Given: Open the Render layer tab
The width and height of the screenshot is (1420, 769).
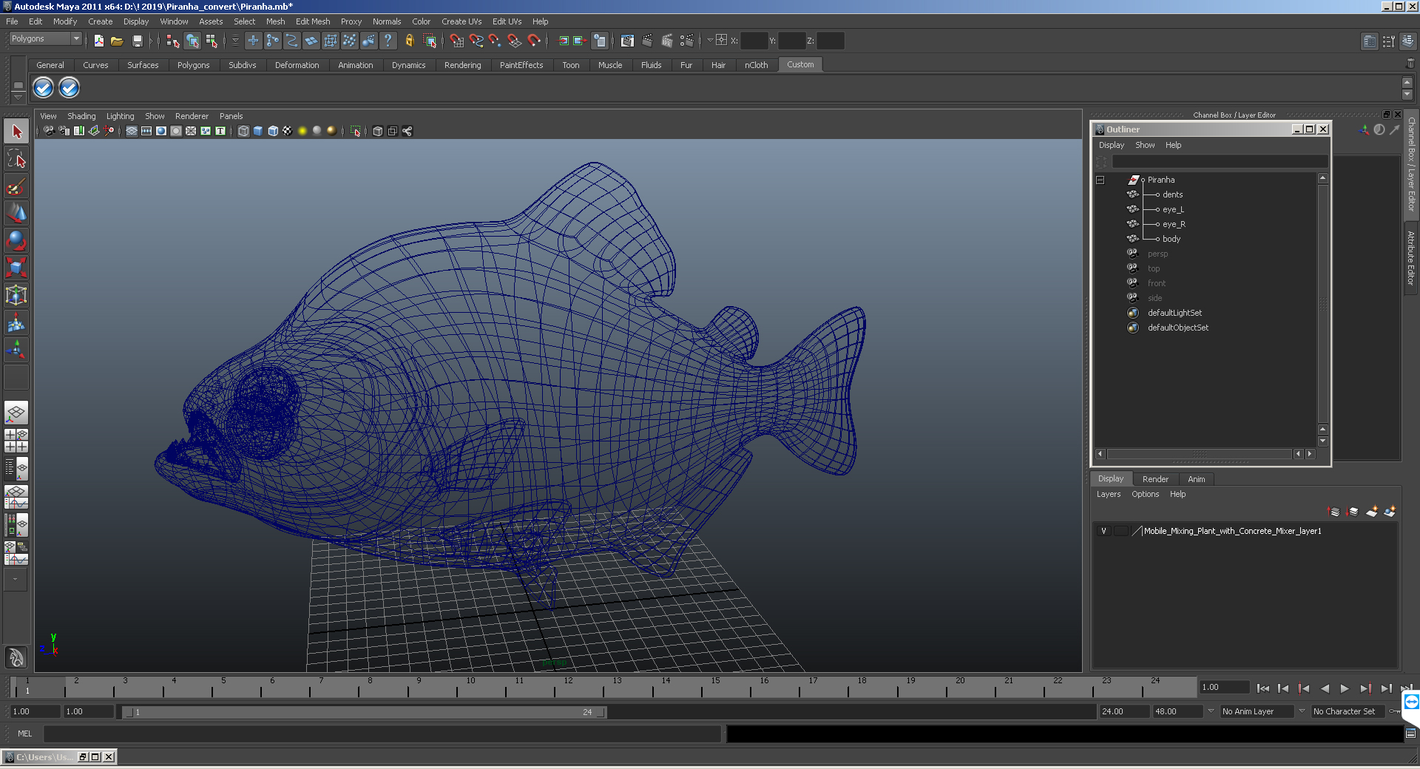Looking at the screenshot, I should click(1155, 479).
